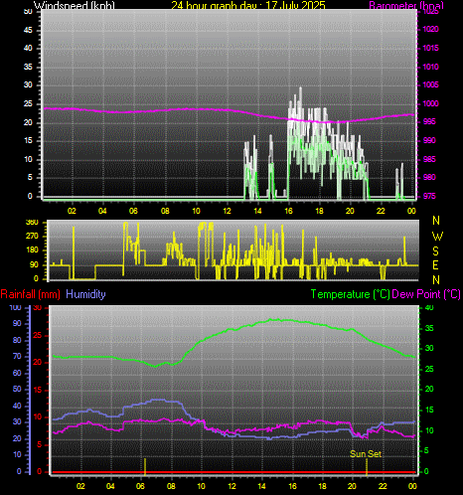Screen dimensions: 463x495
Task: Select the 100 value on humidity scale
Action: 15,308
